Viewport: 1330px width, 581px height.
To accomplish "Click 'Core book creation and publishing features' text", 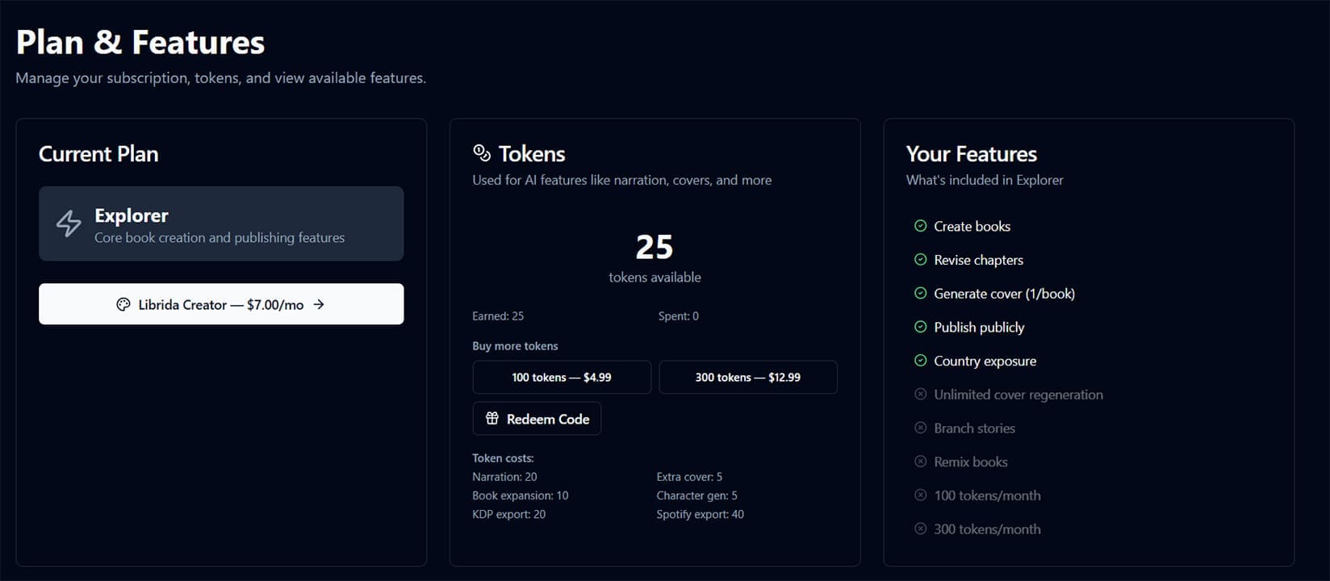I will pos(220,237).
